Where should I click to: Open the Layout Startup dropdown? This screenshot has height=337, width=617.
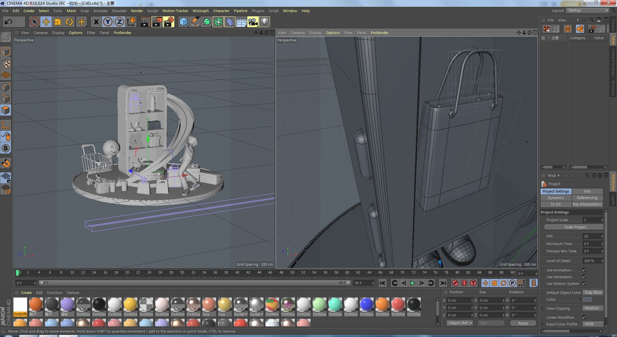588,10
